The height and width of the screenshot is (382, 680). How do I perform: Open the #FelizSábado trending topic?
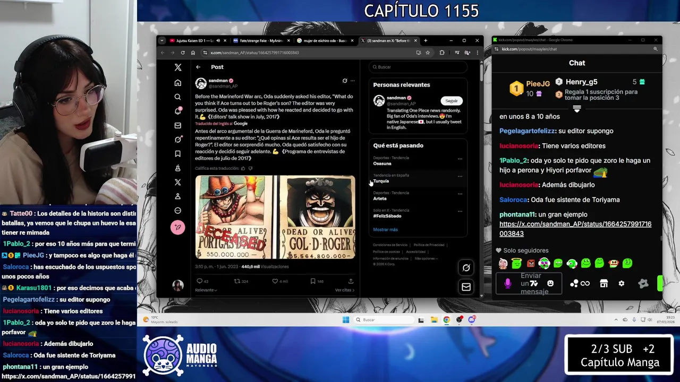click(x=387, y=216)
